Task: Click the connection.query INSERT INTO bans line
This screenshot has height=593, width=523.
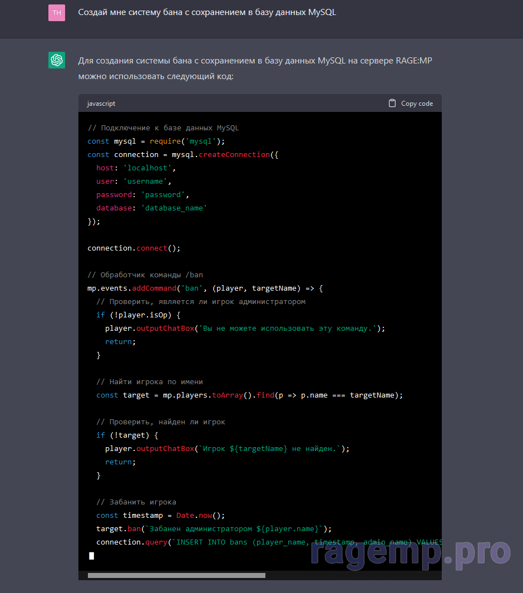Action: 269,542
